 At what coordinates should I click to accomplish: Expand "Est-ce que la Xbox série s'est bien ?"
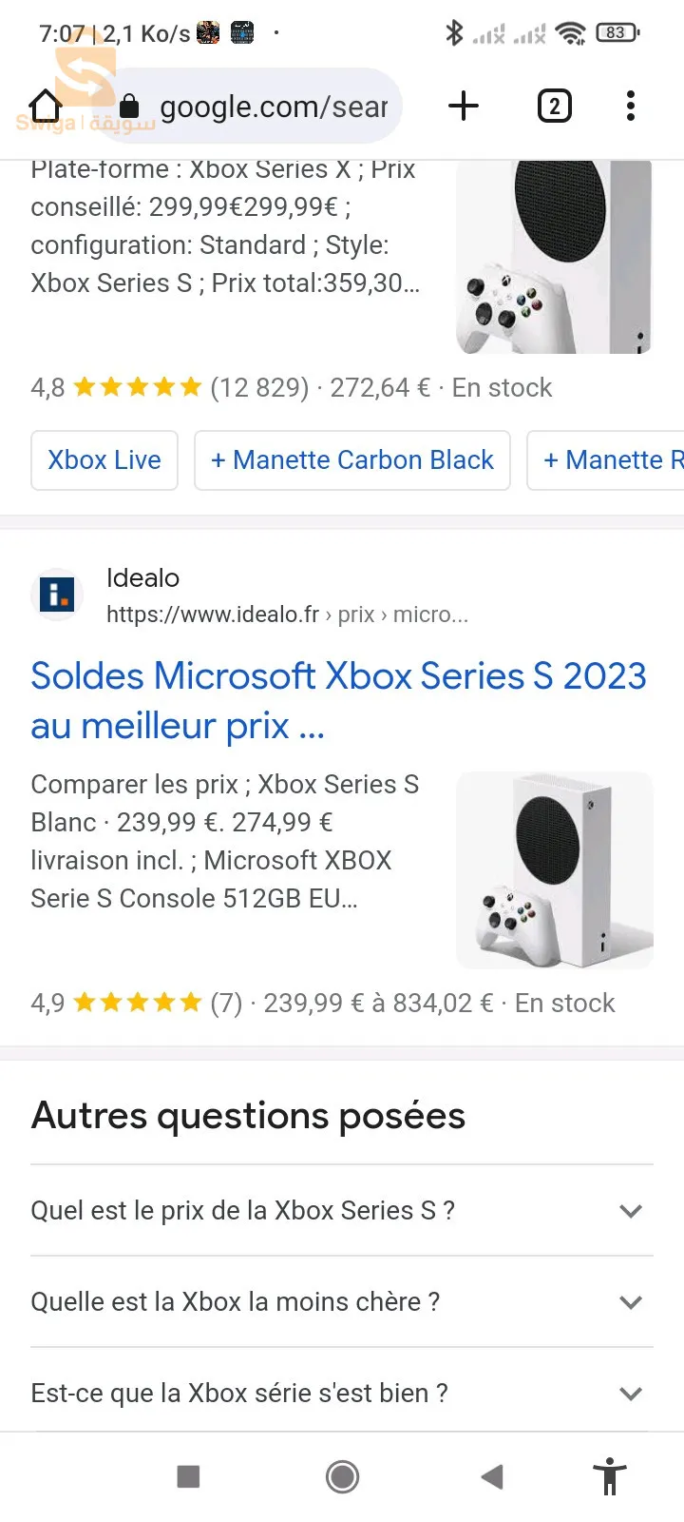(x=342, y=1393)
